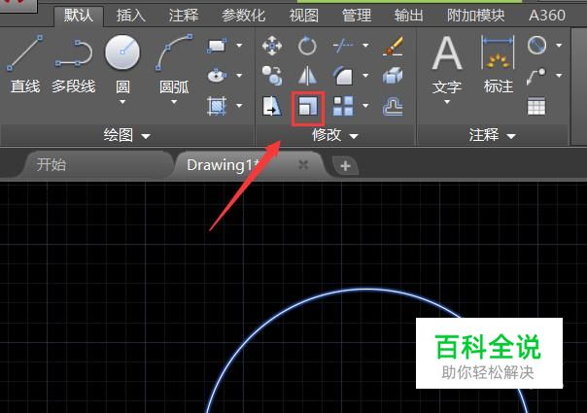This screenshot has width=587, height=413.
Task: Open dropdown beside Rectangle tool
Action: click(x=239, y=46)
